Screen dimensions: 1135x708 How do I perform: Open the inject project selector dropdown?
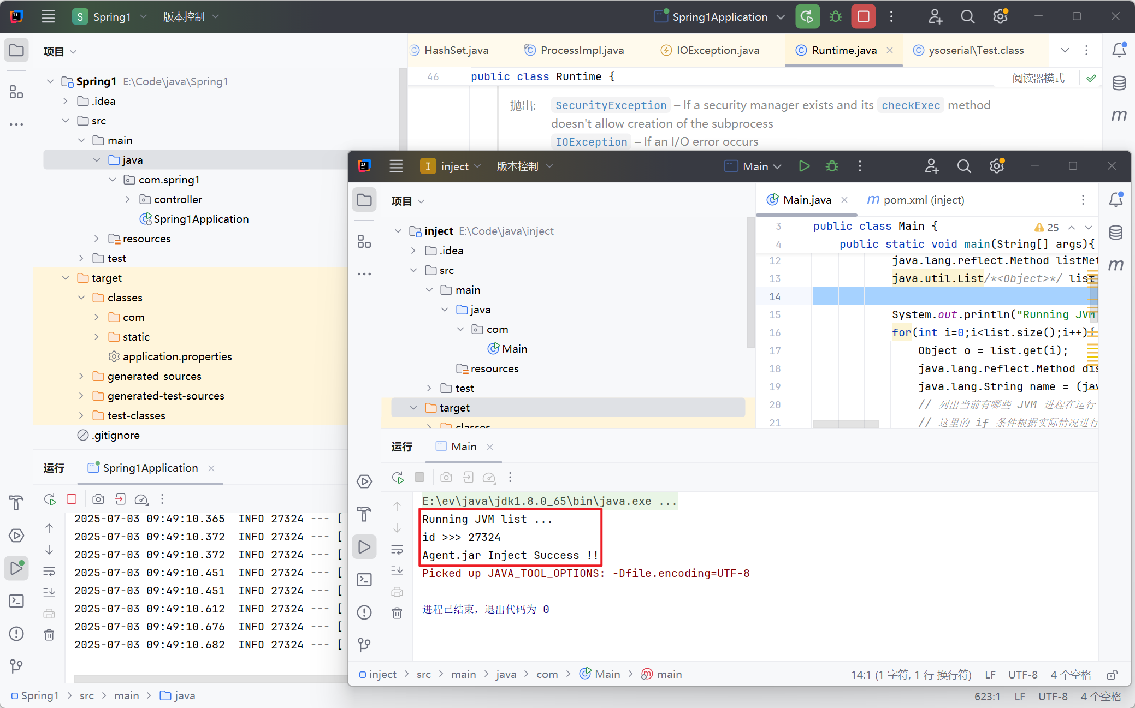[451, 166]
